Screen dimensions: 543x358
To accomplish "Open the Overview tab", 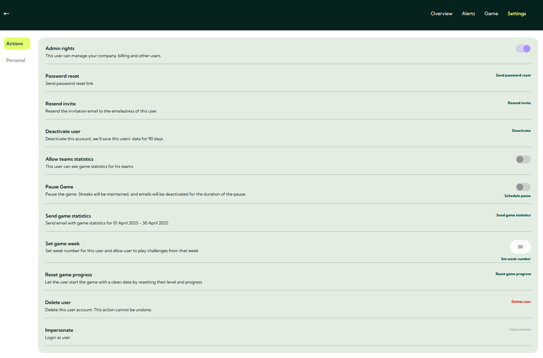I will click(x=441, y=14).
